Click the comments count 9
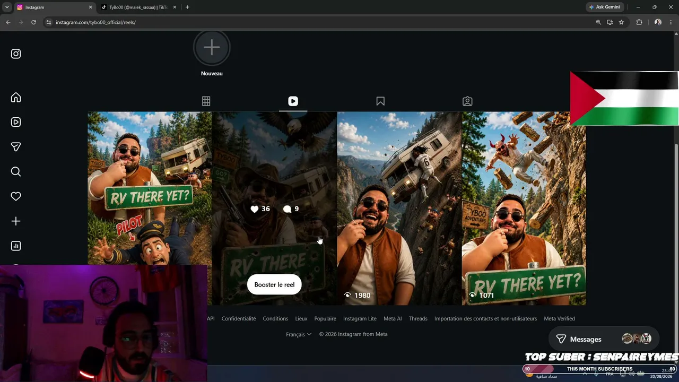 pos(297,209)
